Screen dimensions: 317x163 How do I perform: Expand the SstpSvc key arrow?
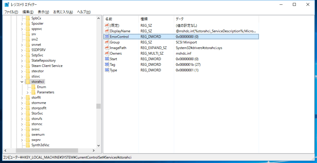pos(22,55)
